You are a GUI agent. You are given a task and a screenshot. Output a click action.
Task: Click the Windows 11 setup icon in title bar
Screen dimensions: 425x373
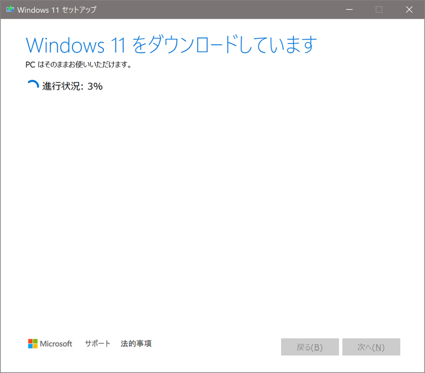[x=10, y=9]
